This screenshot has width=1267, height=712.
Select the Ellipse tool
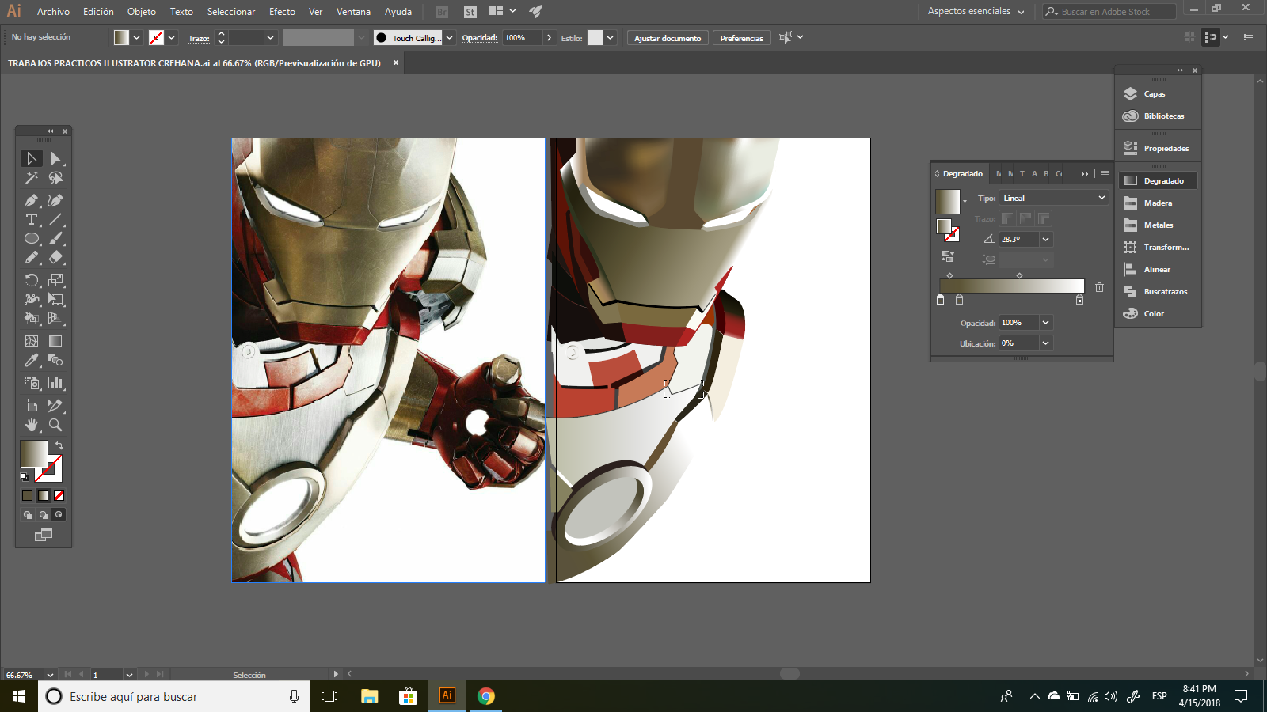click(32, 238)
